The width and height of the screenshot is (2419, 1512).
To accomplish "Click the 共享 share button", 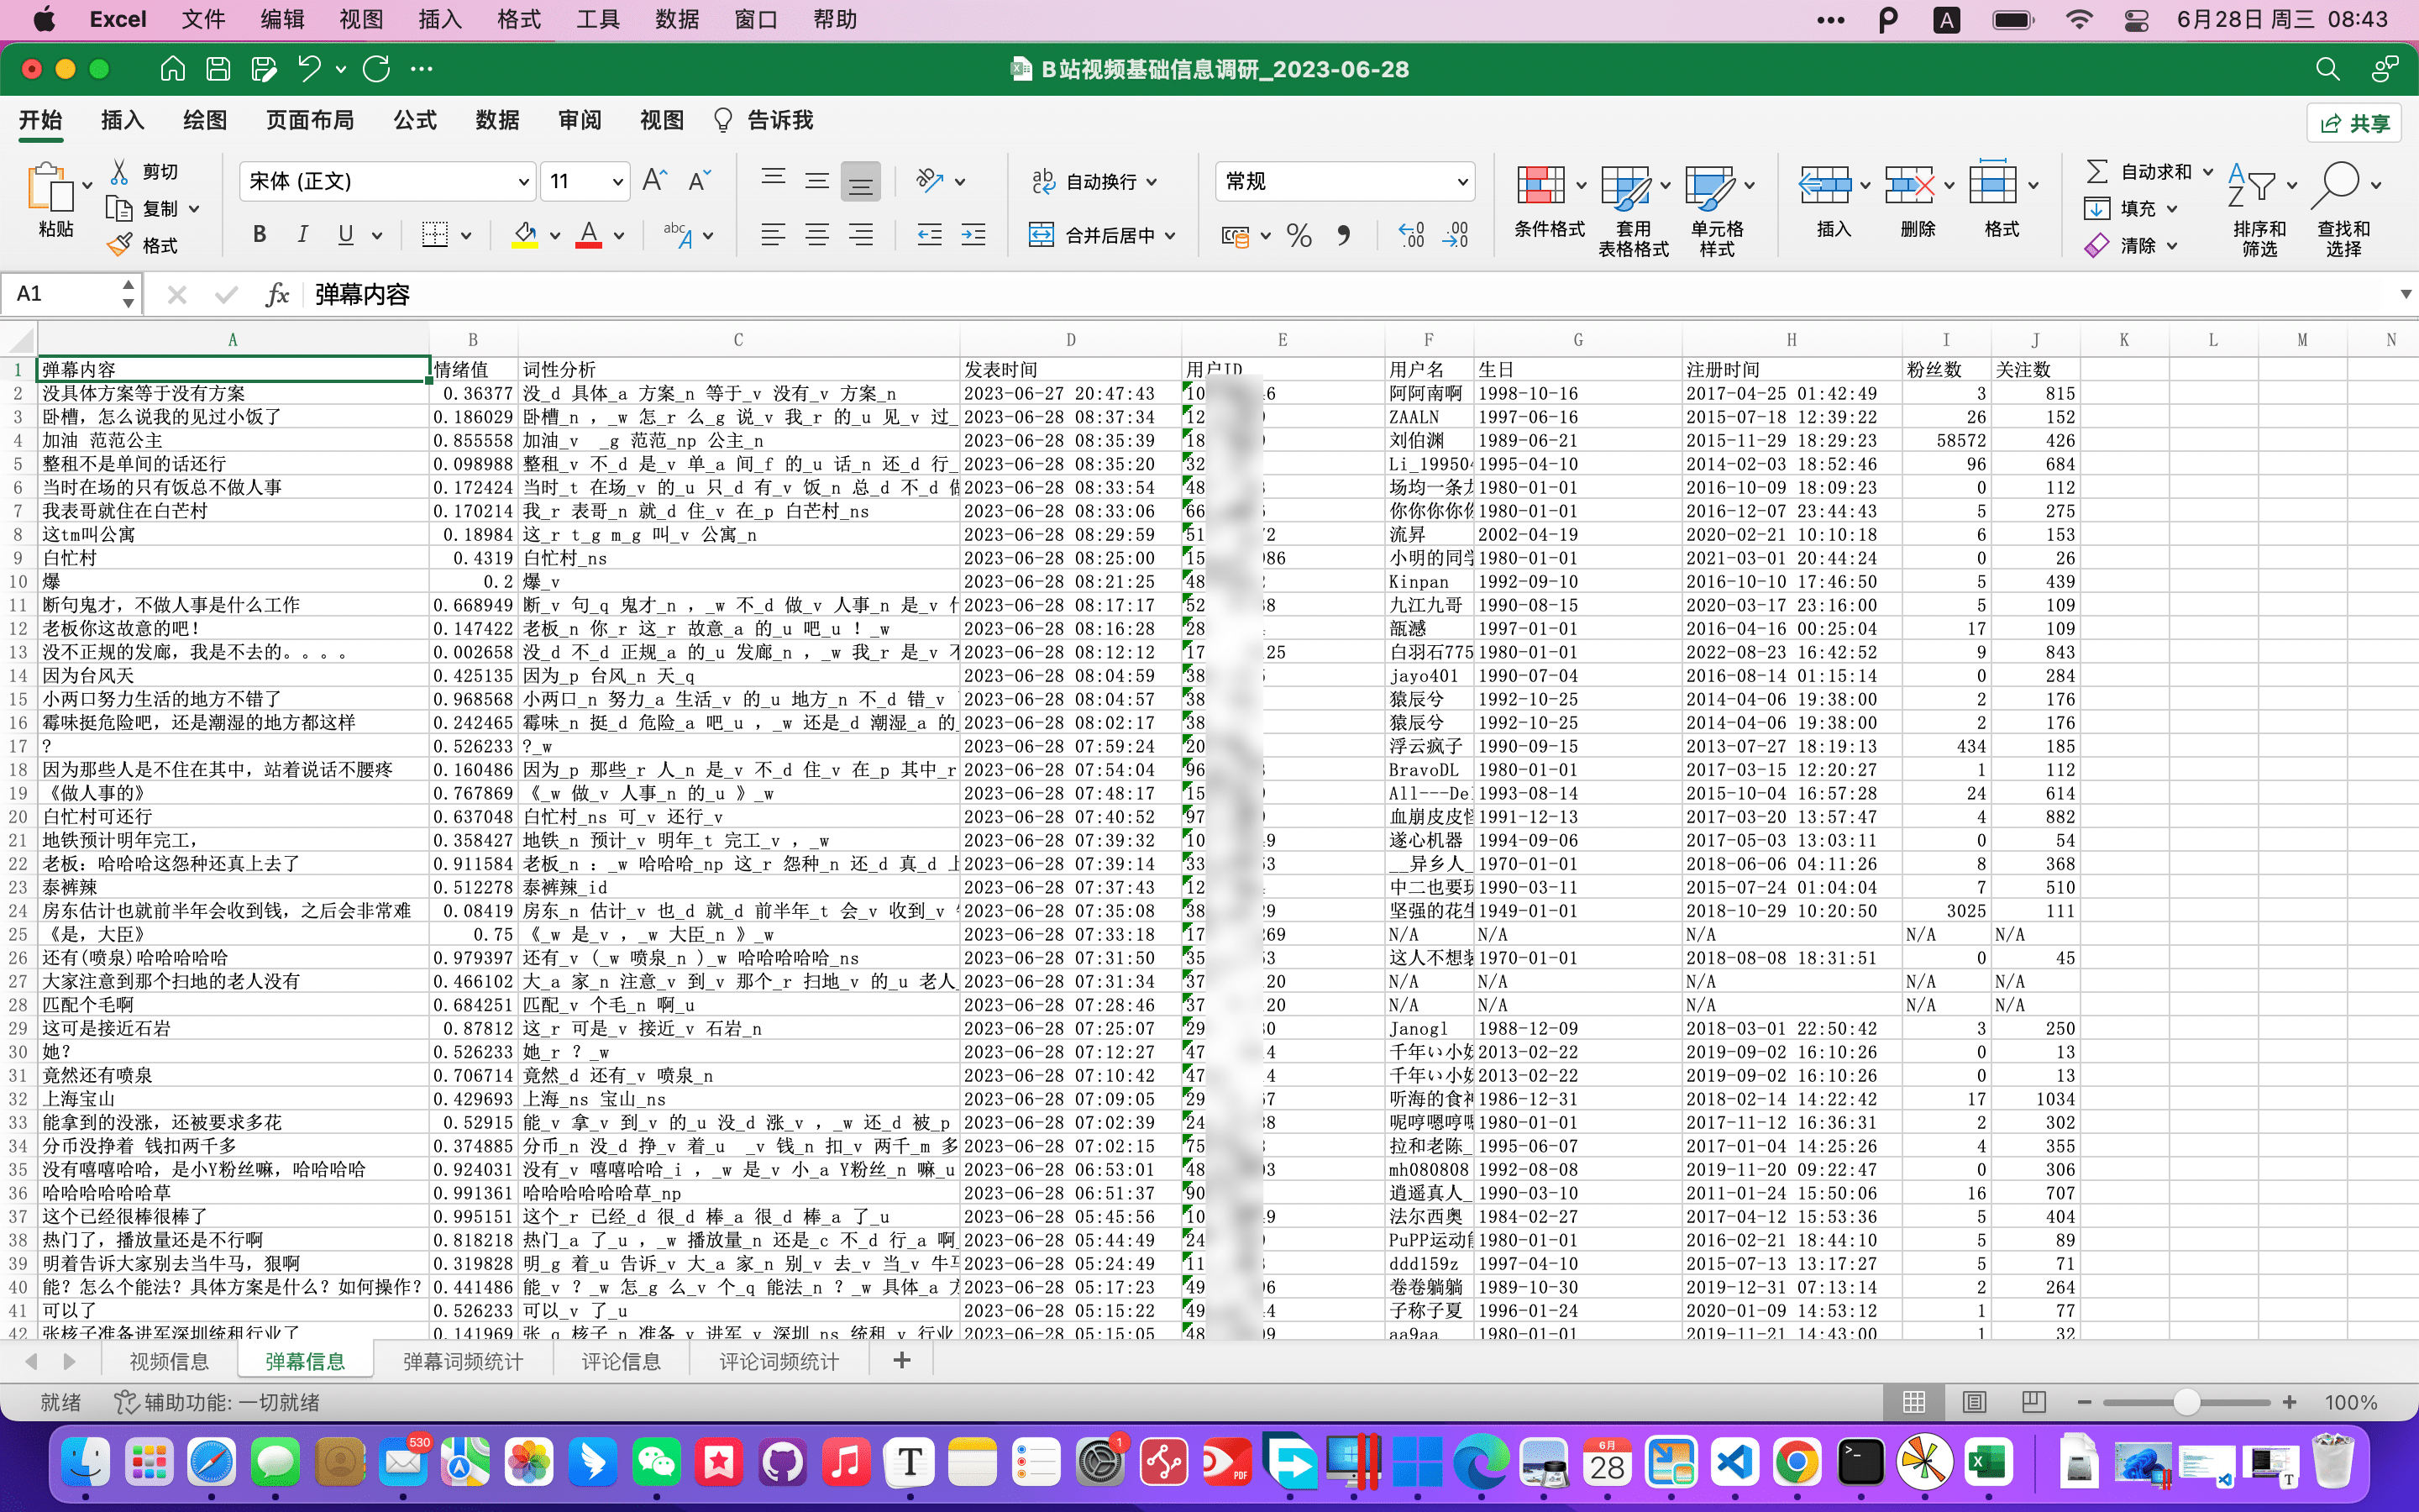I will coord(2354,122).
